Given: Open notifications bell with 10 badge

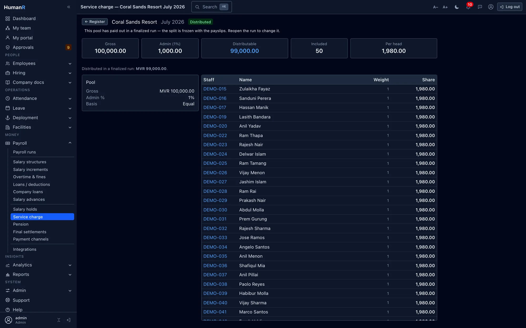Looking at the screenshot, I should (x=468, y=7).
